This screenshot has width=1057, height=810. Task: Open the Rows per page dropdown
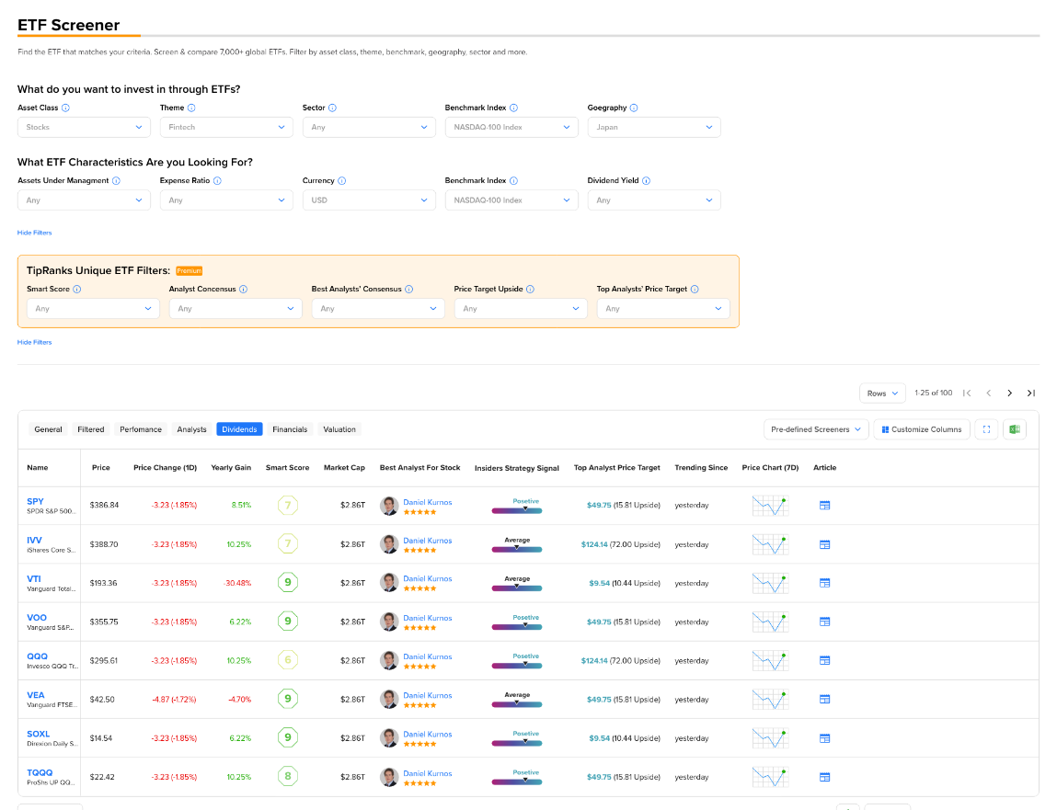point(882,394)
